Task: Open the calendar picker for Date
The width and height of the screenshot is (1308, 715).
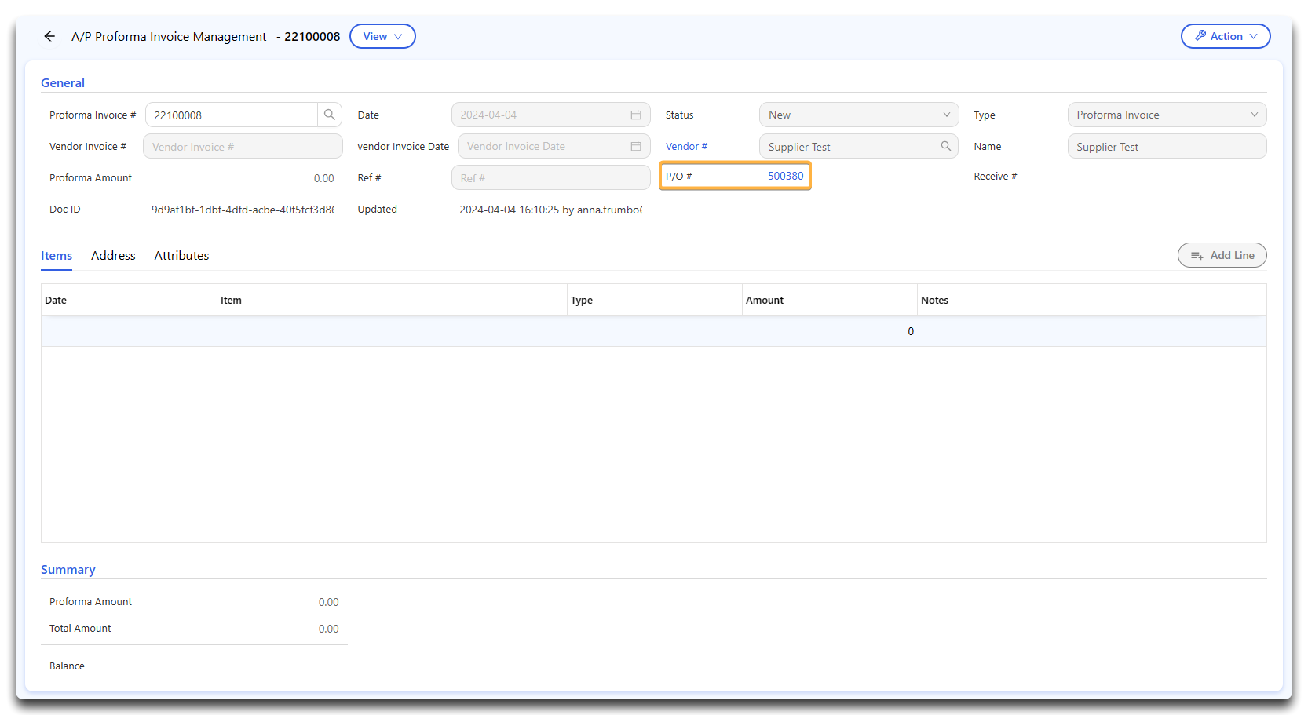Action: pos(635,115)
